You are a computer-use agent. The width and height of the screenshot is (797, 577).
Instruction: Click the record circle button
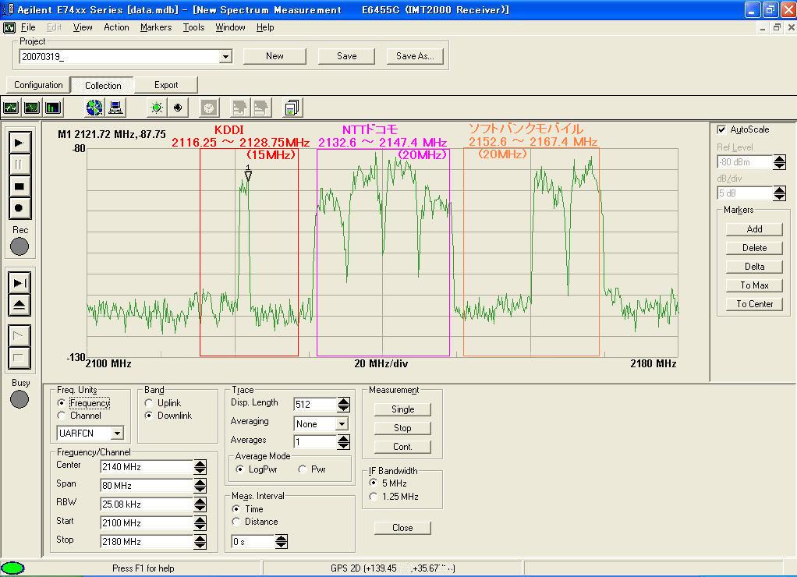click(x=19, y=208)
